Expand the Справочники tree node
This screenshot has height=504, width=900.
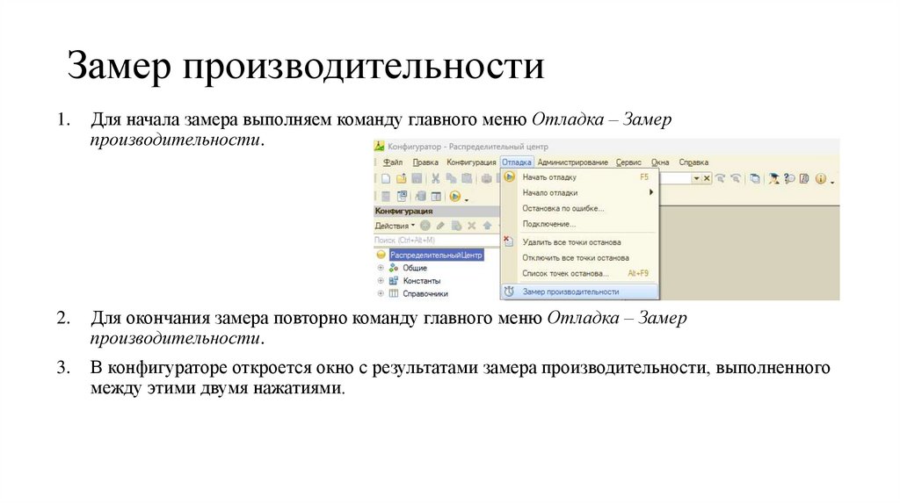click(380, 293)
